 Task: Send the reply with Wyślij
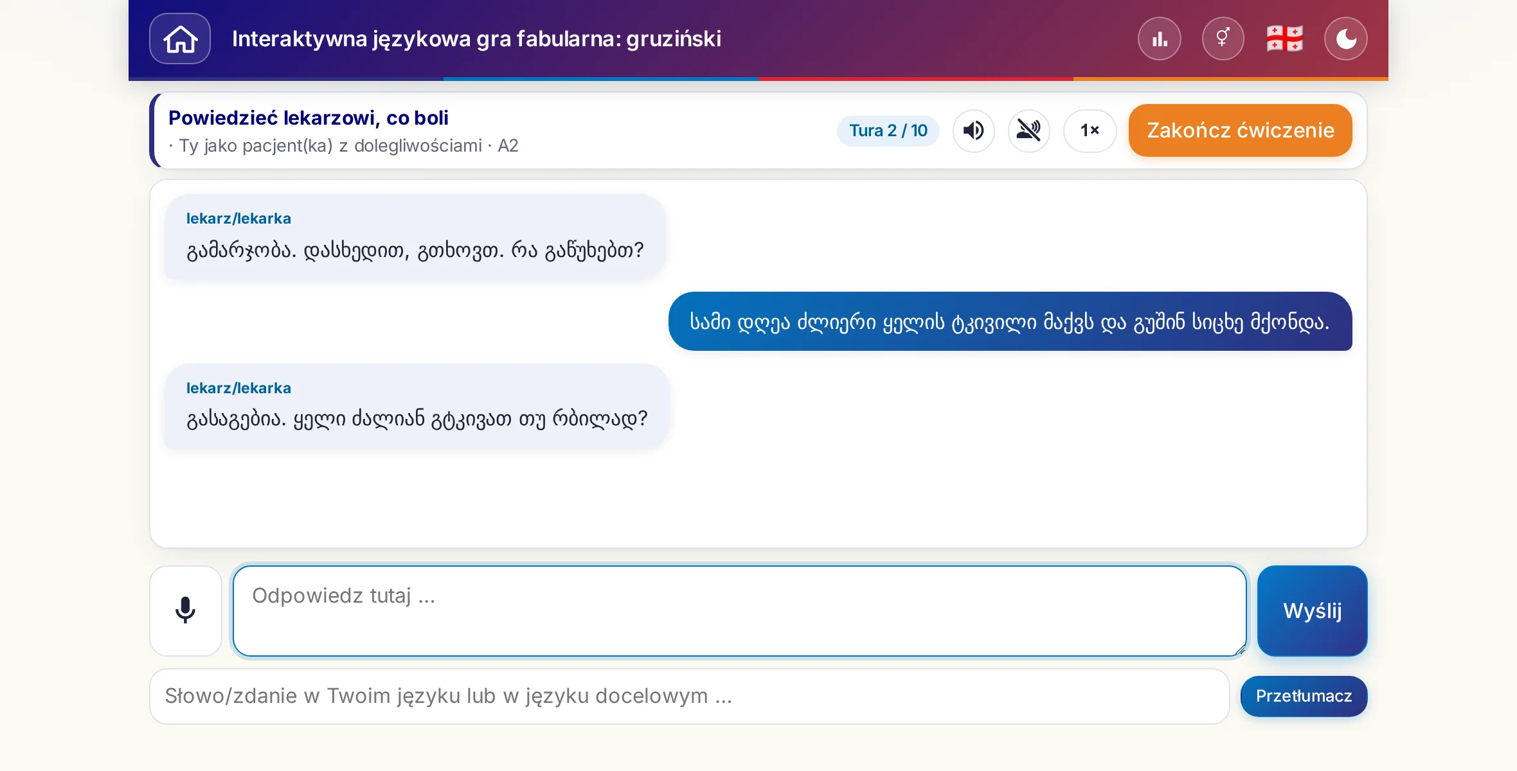coord(1313,610)
